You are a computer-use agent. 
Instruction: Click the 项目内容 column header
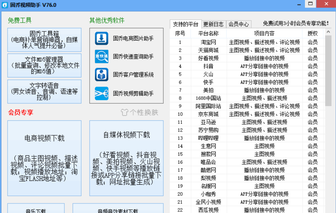point(264,33)
